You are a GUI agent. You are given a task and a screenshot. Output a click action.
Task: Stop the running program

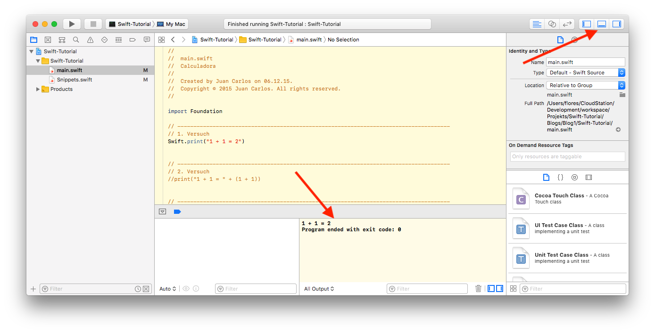(x=92, y=24)
